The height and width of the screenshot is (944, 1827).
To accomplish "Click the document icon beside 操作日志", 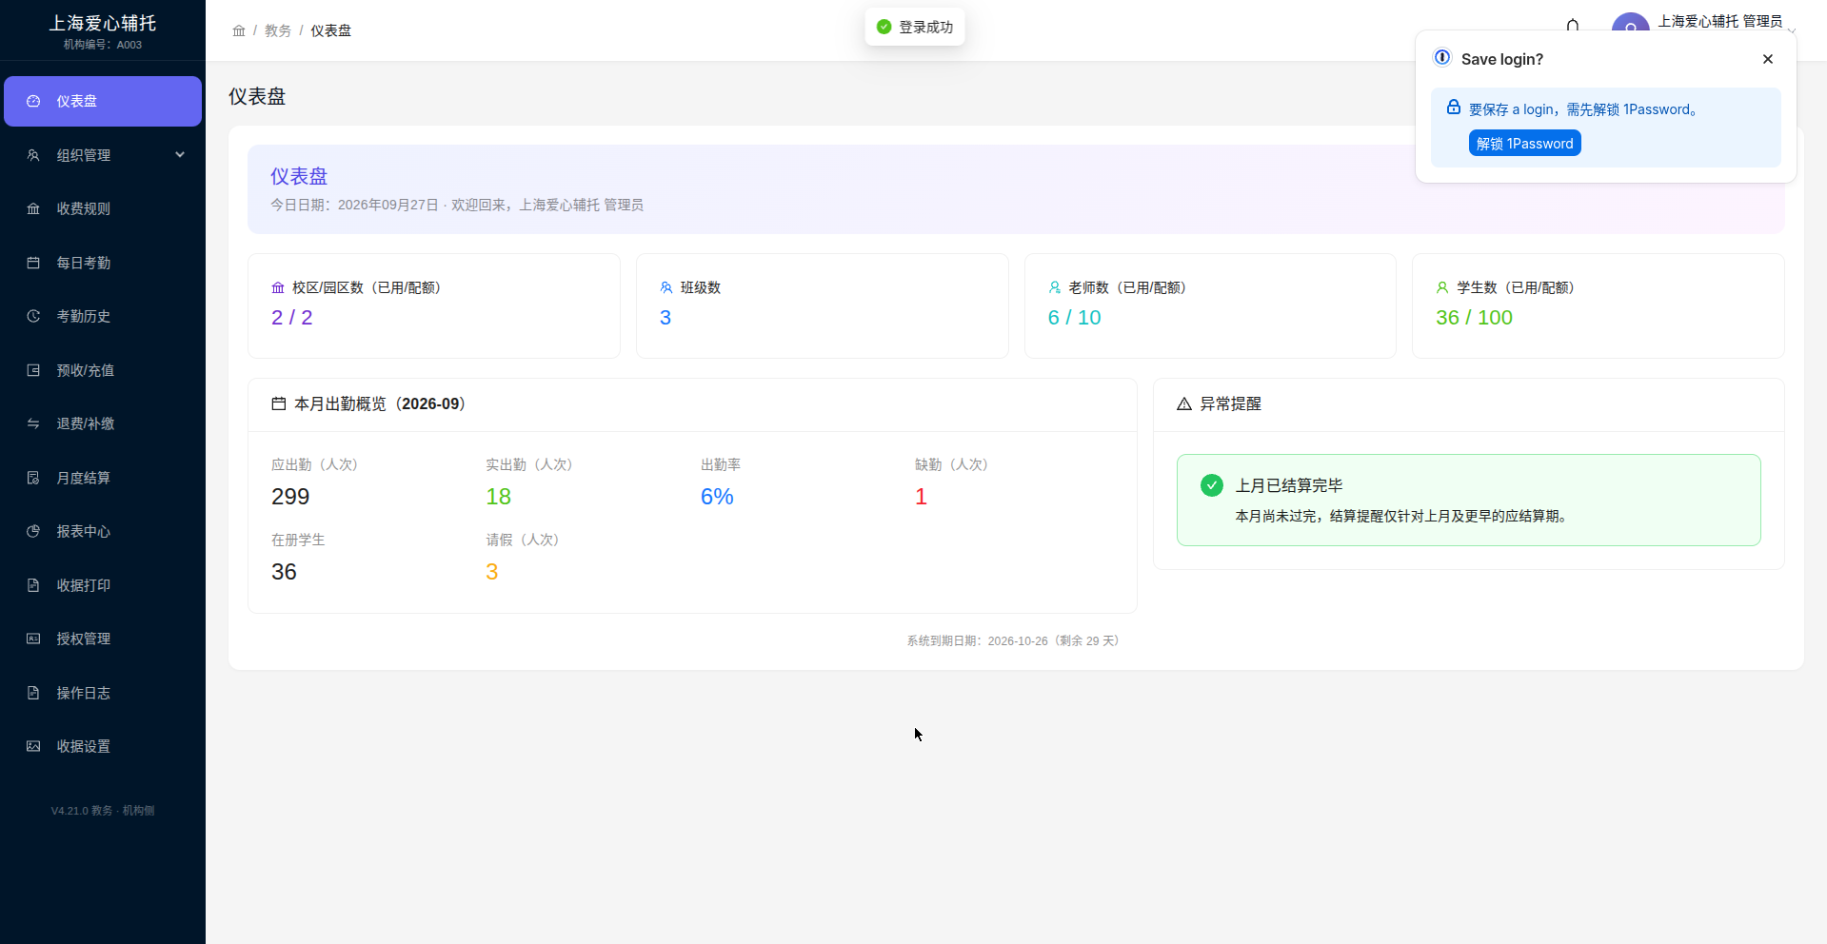I will point(33,693).
